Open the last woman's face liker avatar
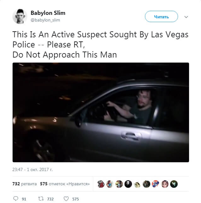201x203 pixels. point(165,184)
